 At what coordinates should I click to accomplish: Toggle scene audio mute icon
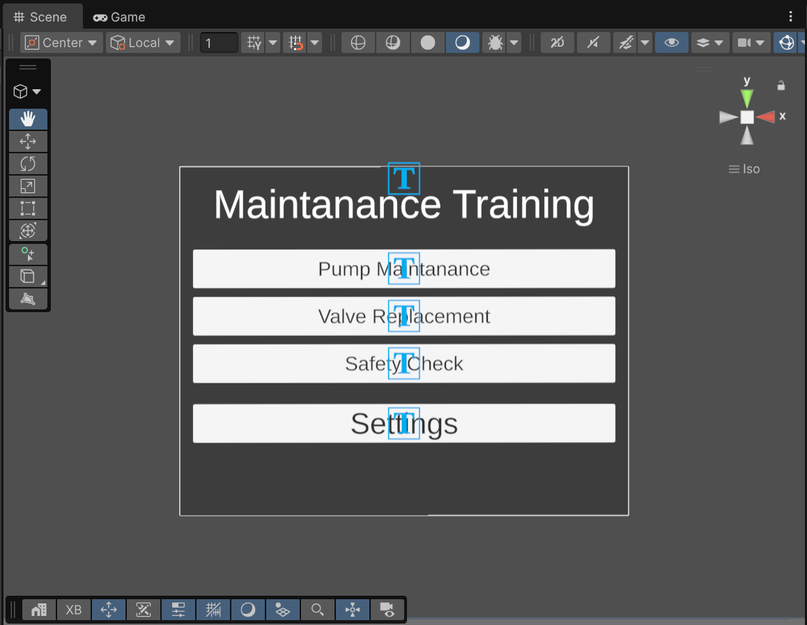coord(594,43)
